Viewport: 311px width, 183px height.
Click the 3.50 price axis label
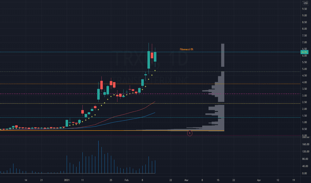pos(304,89)
